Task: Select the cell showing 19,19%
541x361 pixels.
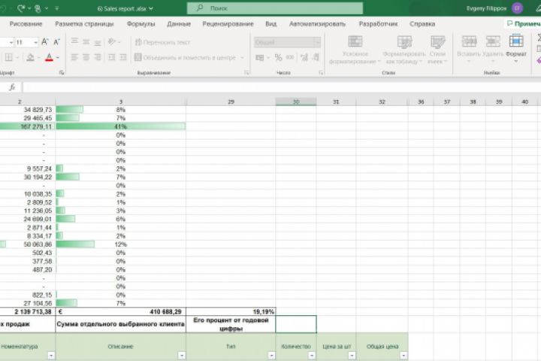Action: pos(231,311)
